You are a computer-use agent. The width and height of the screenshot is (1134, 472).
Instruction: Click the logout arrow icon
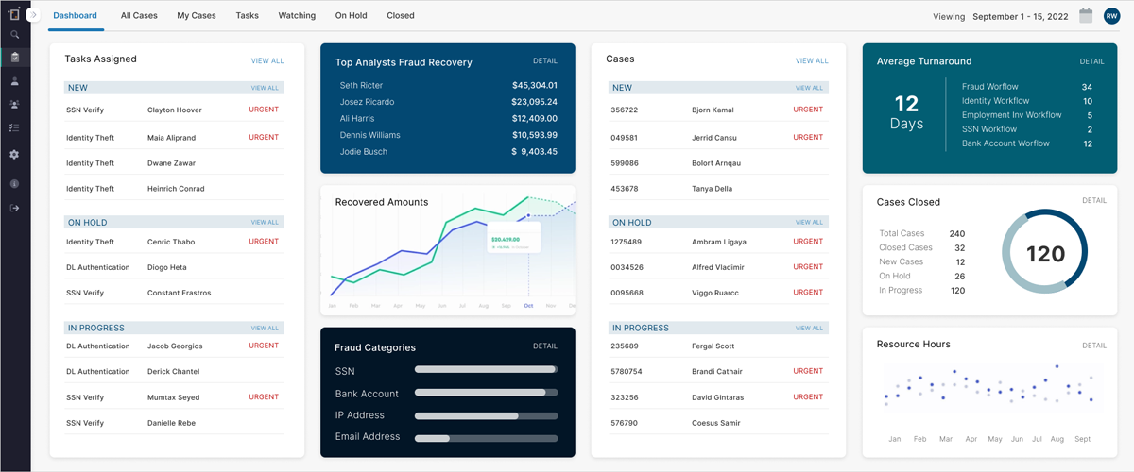tap(15, 208)
